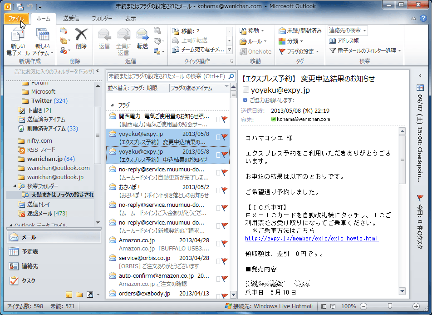Image resolution: width=432 pixels, height=315 pixels.
Task: Open notes icon in navigation pane bottom
Action: pyautogui.click(x=69, y=295)
